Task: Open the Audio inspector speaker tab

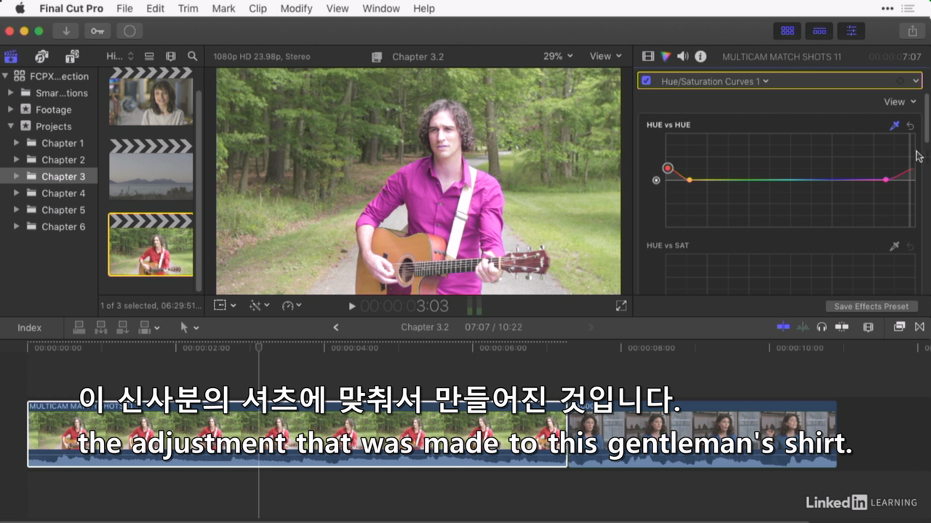Action: tap(683, 56)
